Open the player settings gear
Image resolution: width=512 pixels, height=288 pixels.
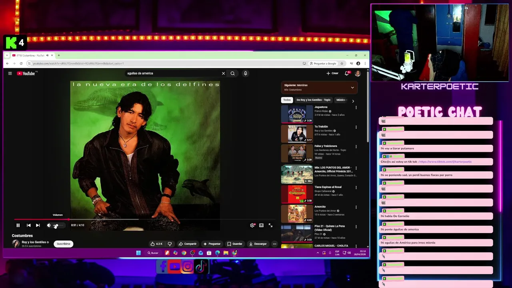point(252,225)
